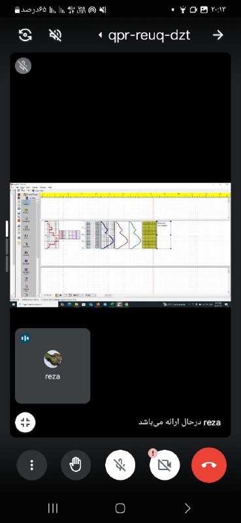
Task: End the call with red hang-up button
Action: pos(209,465)
